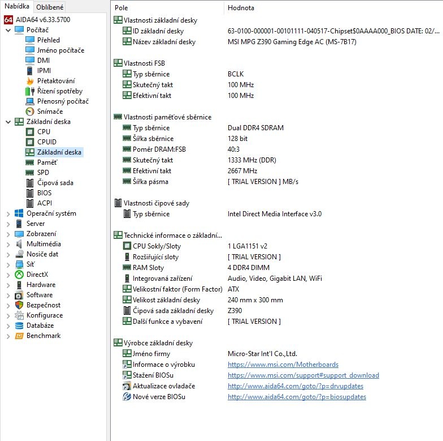Collapse the Základní deska tree node

8,122
